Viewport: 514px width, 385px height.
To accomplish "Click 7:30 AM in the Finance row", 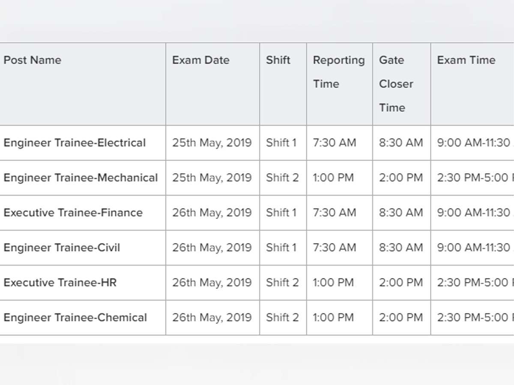I will 335,213.
